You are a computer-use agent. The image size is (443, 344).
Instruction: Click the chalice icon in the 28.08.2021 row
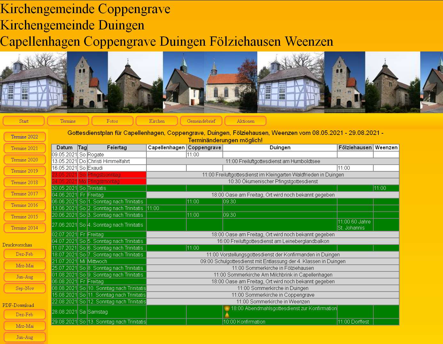[227, 312]
